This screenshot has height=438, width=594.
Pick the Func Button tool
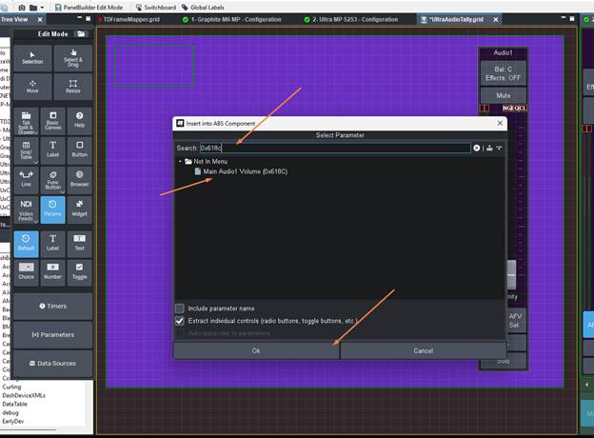click(52, 180)
